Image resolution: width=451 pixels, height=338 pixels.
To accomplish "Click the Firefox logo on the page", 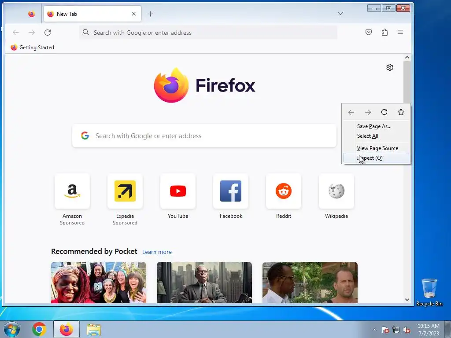I will coord(204,85).
